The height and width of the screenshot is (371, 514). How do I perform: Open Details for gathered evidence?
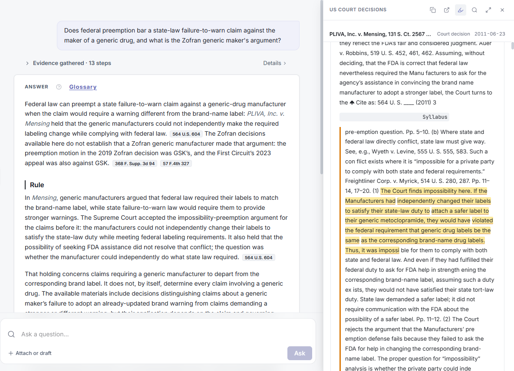click(x=275, y=63)
